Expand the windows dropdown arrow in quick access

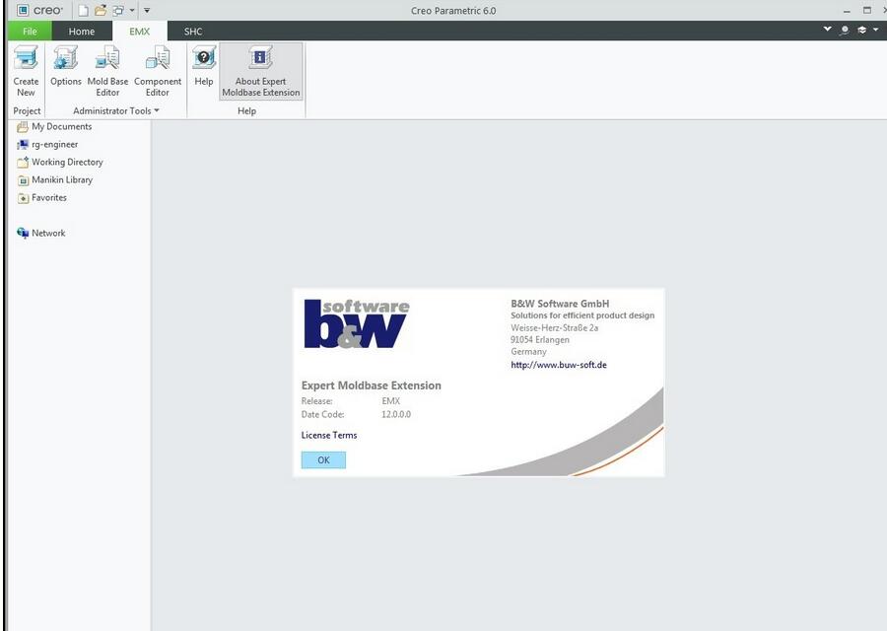[x=132, y=10]
